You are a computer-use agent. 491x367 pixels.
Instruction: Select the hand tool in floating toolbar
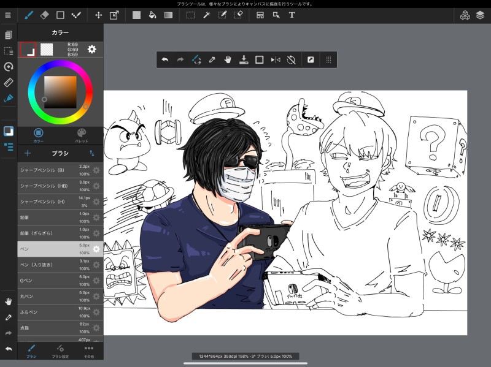click(228, 59)
